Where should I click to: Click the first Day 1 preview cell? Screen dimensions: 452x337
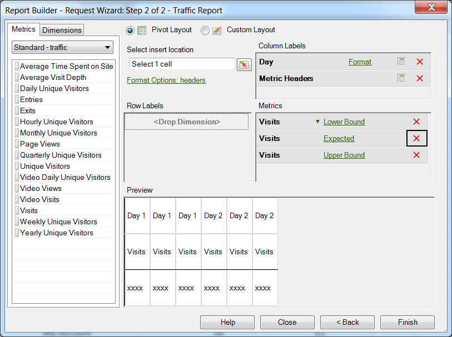pyautogui.click(x=137, y=216)
